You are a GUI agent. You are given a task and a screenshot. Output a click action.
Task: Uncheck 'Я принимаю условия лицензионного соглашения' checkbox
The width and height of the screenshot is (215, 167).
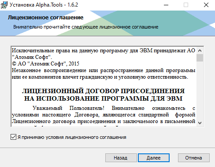coord(13,137)
